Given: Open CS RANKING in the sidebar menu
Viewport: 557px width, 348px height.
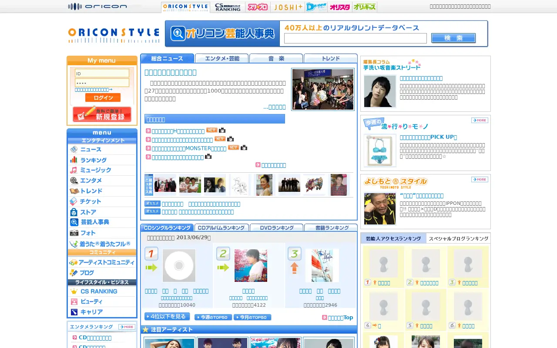Looking at the screenshot, I should [102, 291].
